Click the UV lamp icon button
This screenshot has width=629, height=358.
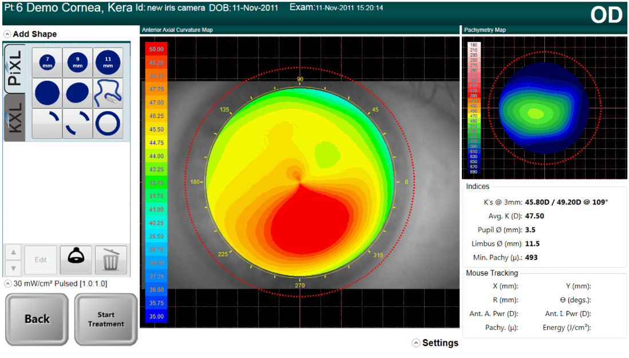[76, 259]
